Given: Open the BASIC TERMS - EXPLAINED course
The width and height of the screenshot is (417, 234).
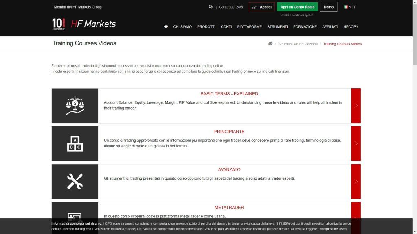Looking at the screenshot, I should 229,94.
